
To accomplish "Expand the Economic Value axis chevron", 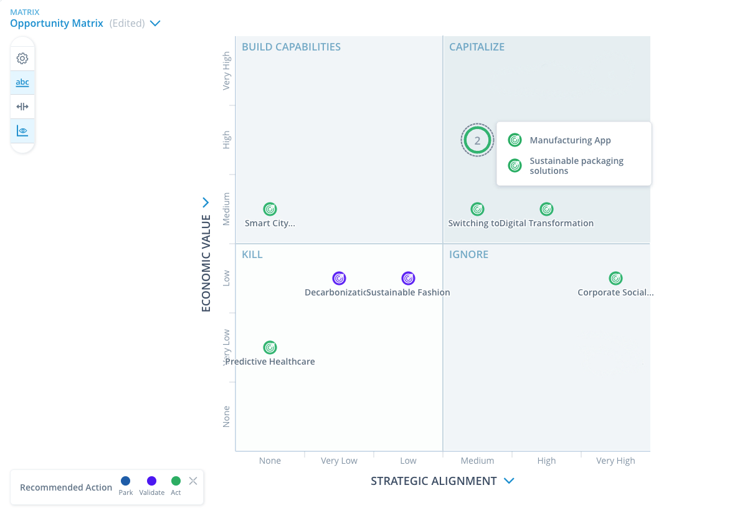I will click(206, 202).
